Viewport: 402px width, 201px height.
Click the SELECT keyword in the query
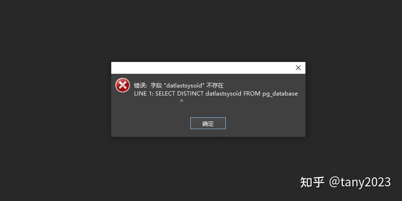(x=165, y=94)
